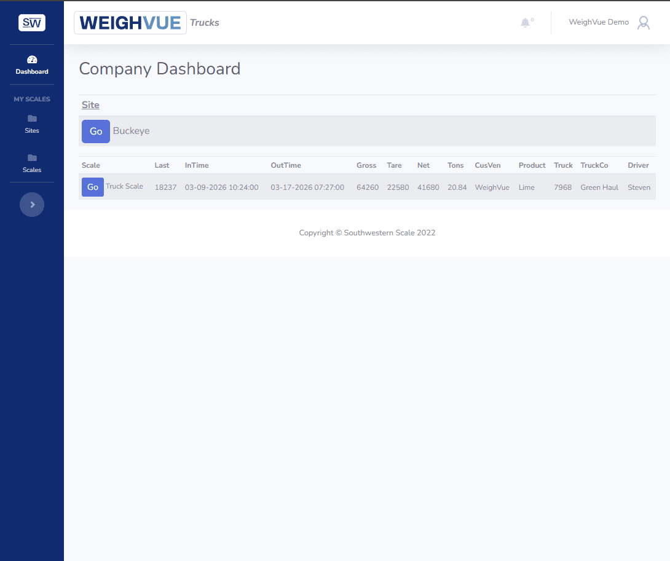Expand the sidebar using the chevron arrow
The width and height of the screenshot is (670, 561).
31,204
